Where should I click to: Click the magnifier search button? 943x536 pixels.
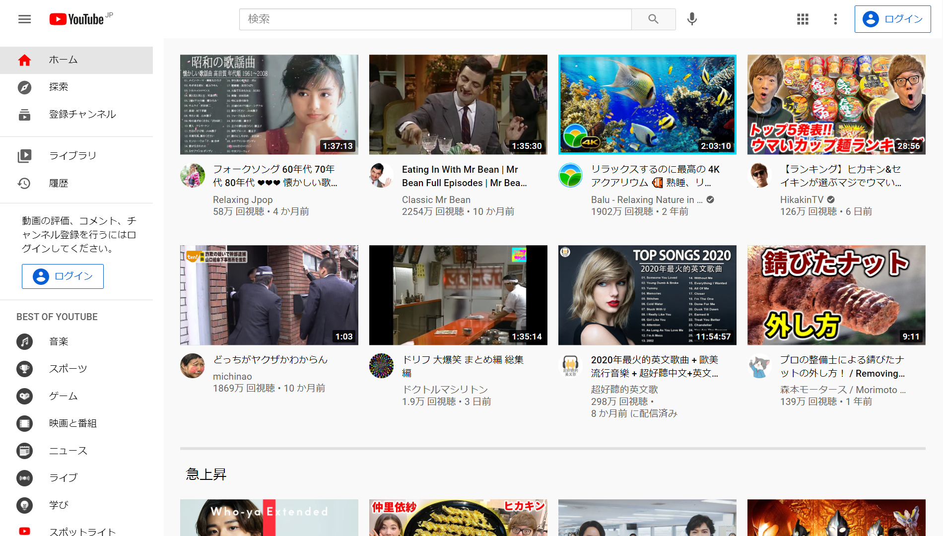[653, 19]
